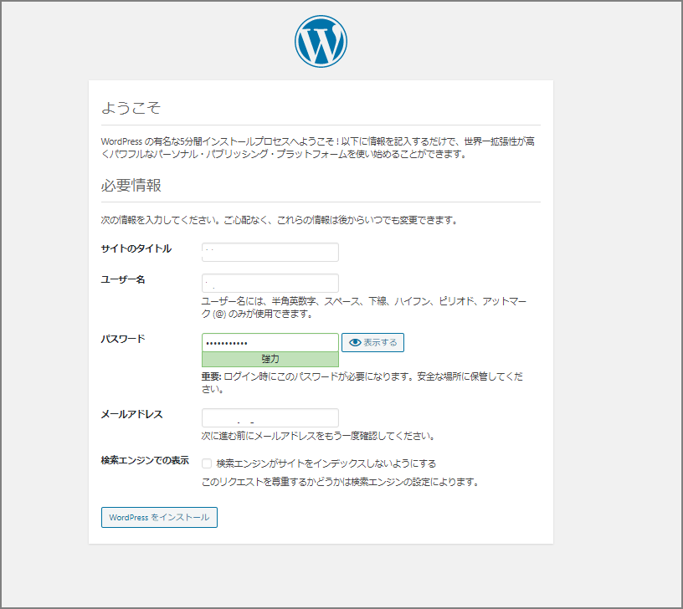The width and height of the screenshot is (683, 609).
Task: Click the email confirmation reminder text
Action: [x=317, y=436]
